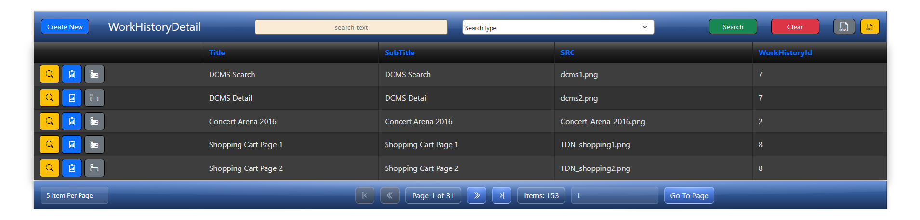The image size is (920, 220).
Task: Click blue clipboard icon in Shopping Cart Page 1 row
Action: [72, 144]
